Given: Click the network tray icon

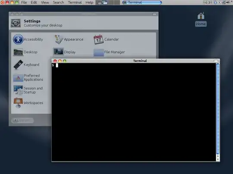Looking at the screenshot, I should (x=224, y=3).
